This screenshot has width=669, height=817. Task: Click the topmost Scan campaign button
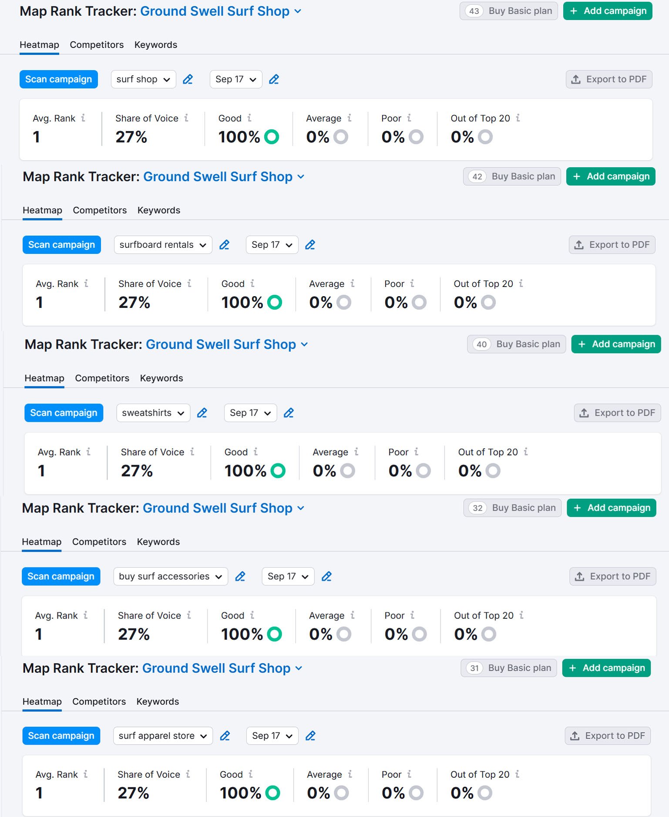(x=59, y=79)
